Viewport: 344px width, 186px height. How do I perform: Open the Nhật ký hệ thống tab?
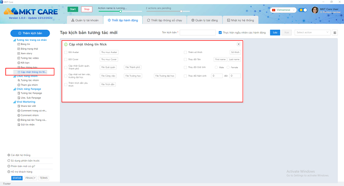240,20
